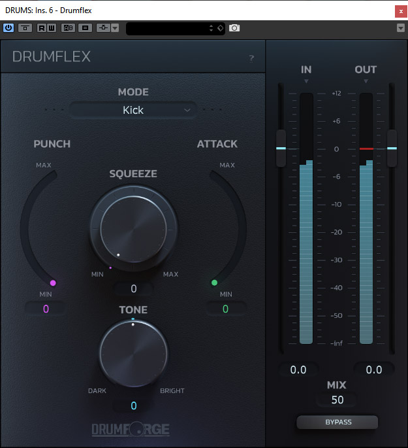Click the BYPASS button
The height and width of the screenshot is (448, 408).
coord(337,422)
